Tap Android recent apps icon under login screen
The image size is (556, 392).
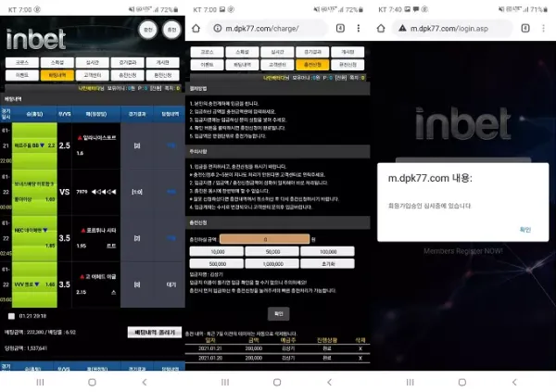[x=410, y=382]
